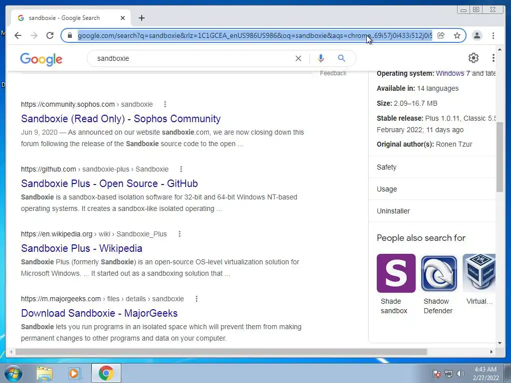The height and width of the screenshot is (383, 511).
Task: Click the forward navigation arrow
Action: click(34, 35)
